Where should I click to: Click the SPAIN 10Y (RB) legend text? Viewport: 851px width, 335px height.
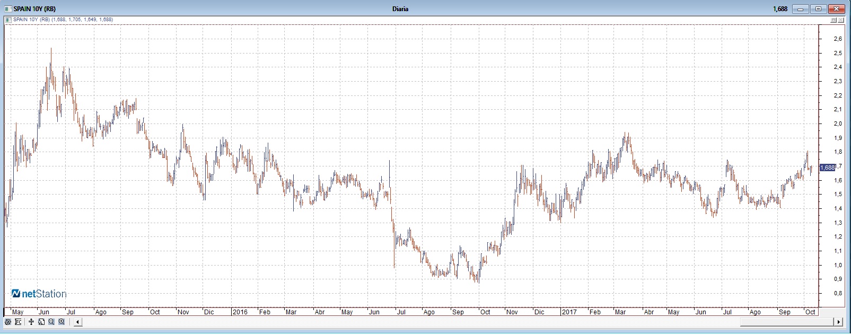pos(32,20)
